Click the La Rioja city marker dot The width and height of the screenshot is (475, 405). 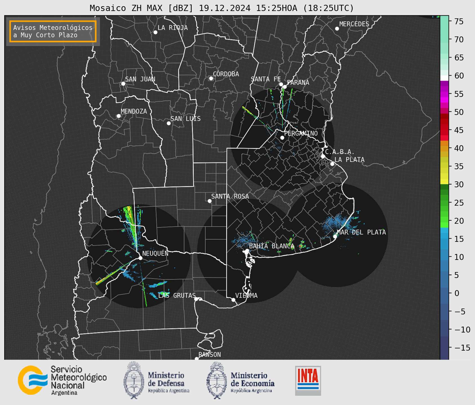(155, 32)
